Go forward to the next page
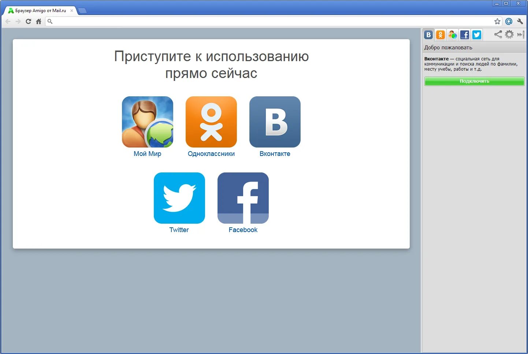Image resolution: width=528 pixels, height=354 pixels. (18, 21)
